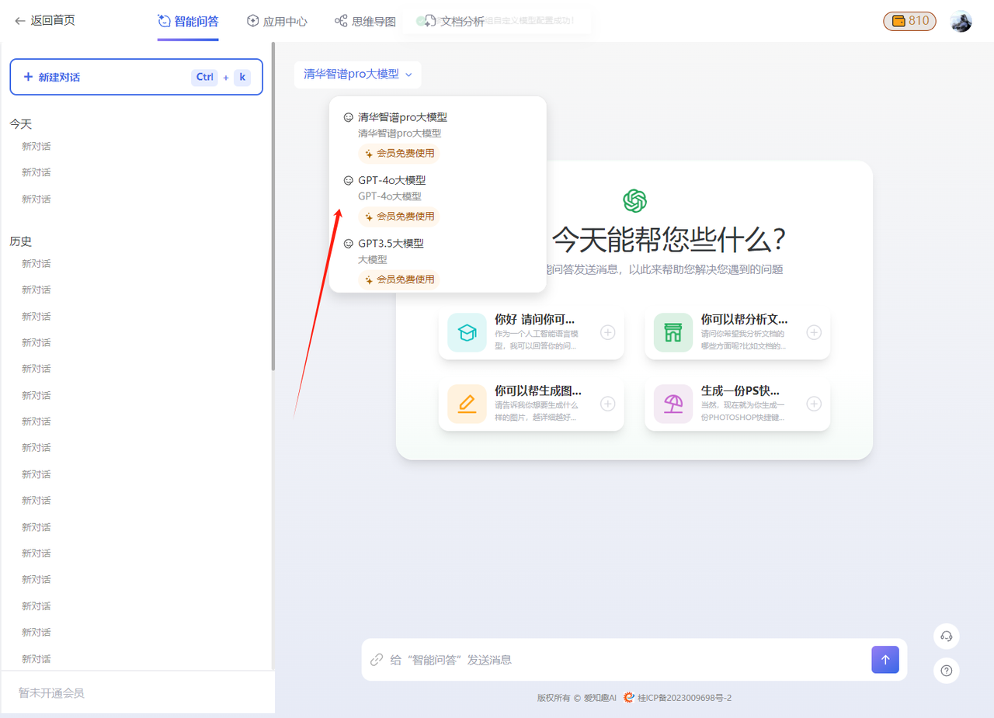Viewport: 994px width, 718px height.
Task: Add the 生成一份PS快... prompt with plus
Action: point(814,404)
